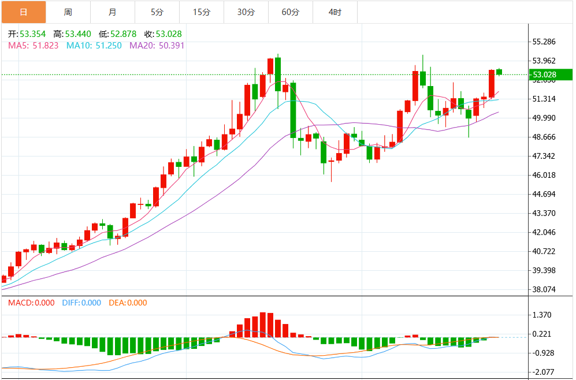Open the 30分 timeframe tab

point(246,12)
